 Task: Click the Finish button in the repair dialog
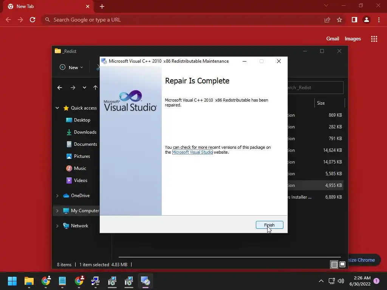pyautogui.click(x=269, y=225)
